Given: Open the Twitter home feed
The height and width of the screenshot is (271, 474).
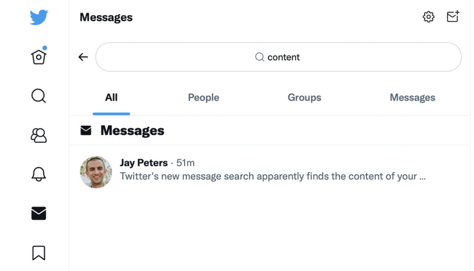Looking at the screenshot, I should pyautogui.click(x=38, y=56).
